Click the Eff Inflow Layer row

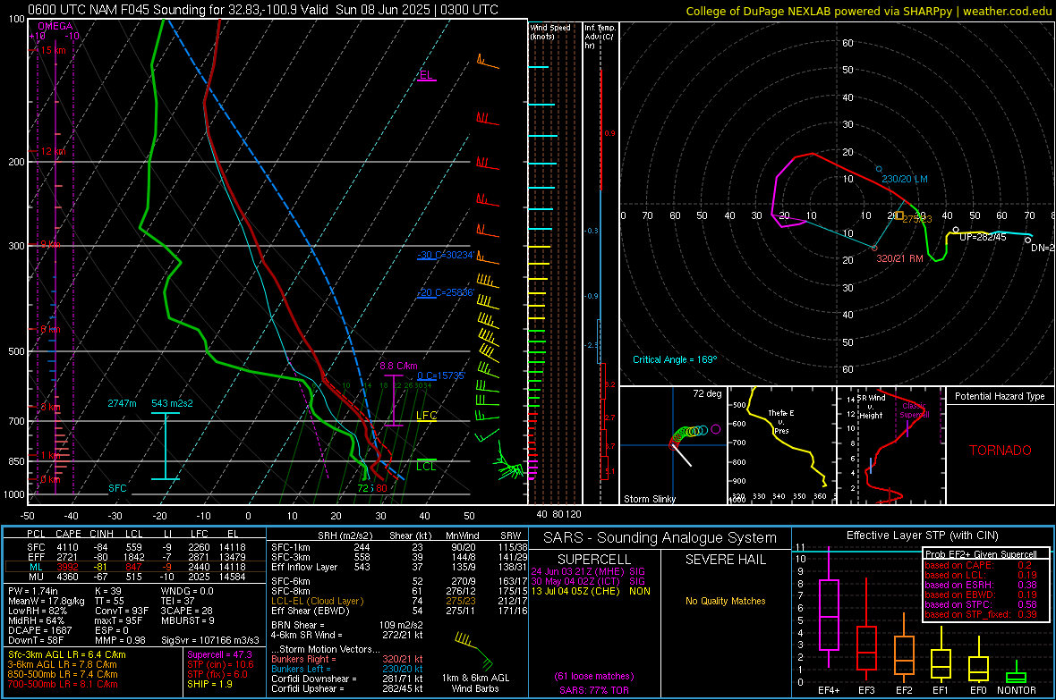point(399,567)
